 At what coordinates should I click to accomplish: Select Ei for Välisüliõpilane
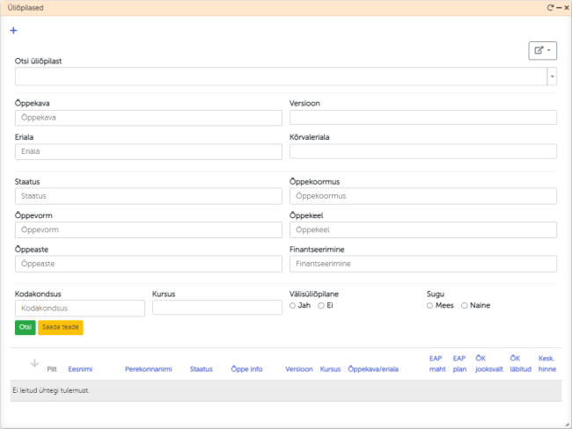[321, 305]
